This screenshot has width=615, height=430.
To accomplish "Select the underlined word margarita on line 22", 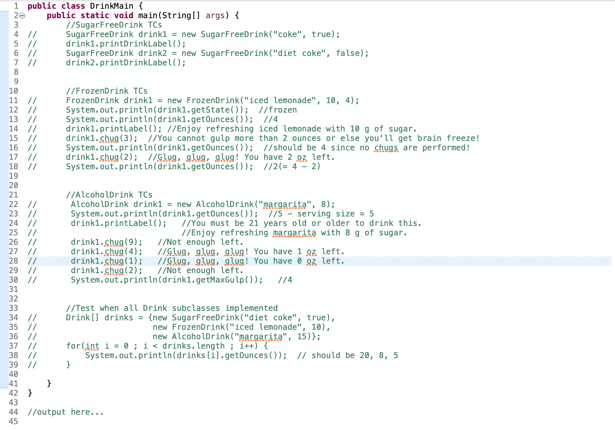I will tap(285, 204).
